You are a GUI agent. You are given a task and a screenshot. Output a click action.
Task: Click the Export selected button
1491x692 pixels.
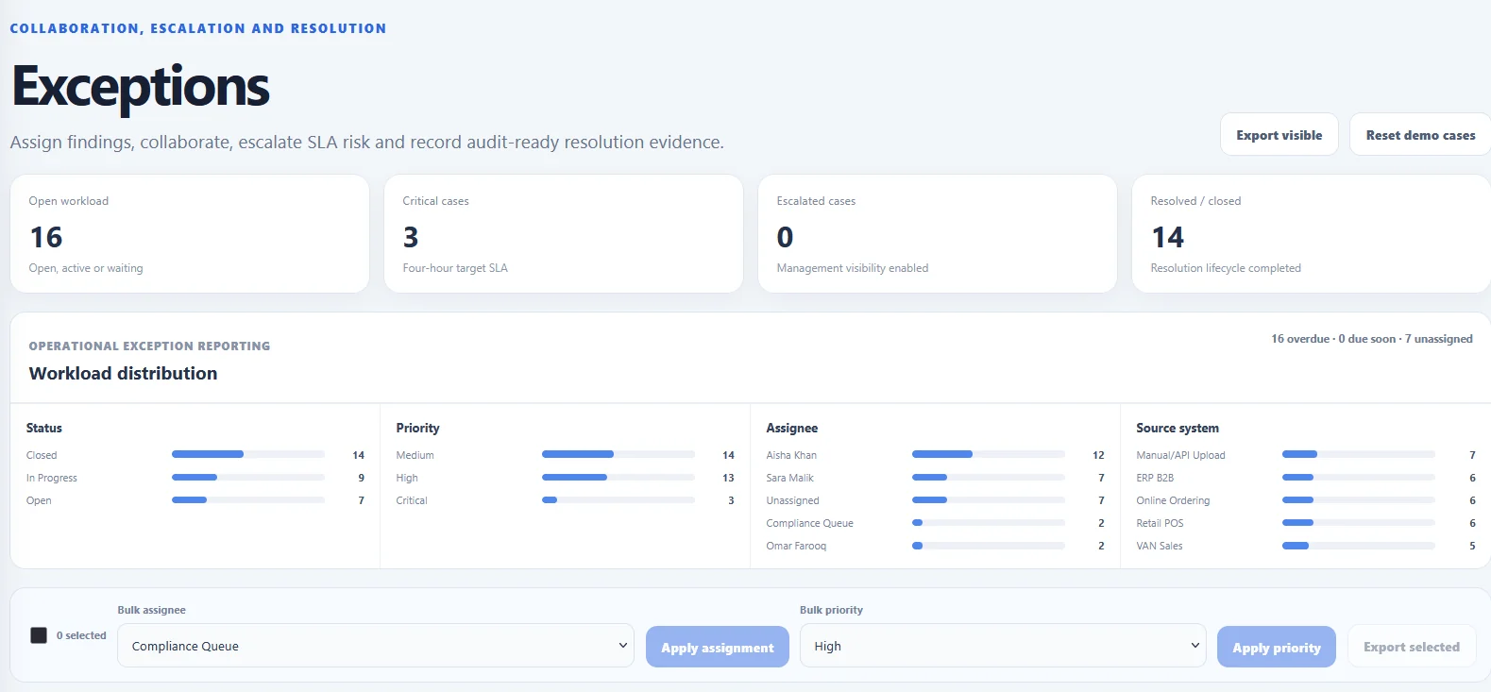[1412, 647]
